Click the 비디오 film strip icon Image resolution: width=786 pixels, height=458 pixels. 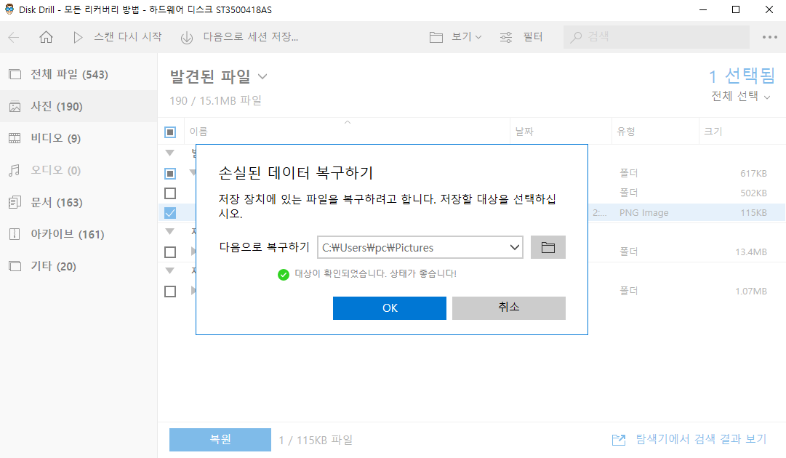click(x=15, y=138)
